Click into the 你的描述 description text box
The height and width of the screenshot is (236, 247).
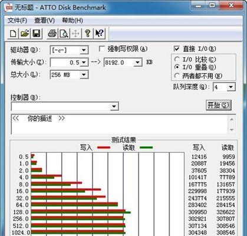[x=120, y=124]
